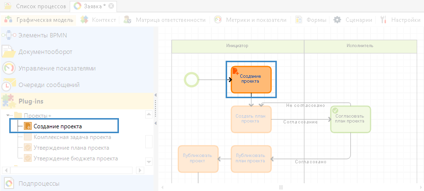Select the Публиковать проект task
Viewport: 424px width, 191px height.
(198, 158)
